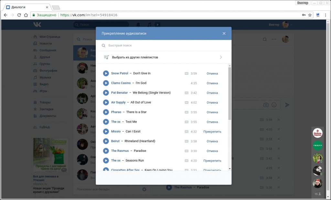The width and height of the screenshot is (331, 200).
Task: Open the emoji smiley picker
Action: [x=274, y=105]
